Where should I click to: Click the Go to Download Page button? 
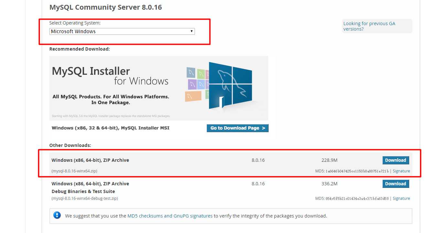click(x=238, y=128)
